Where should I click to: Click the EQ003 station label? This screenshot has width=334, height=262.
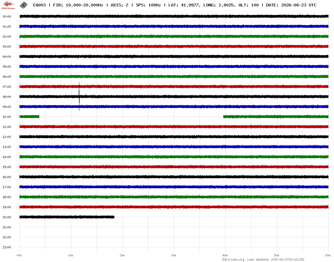click(39, 5)
